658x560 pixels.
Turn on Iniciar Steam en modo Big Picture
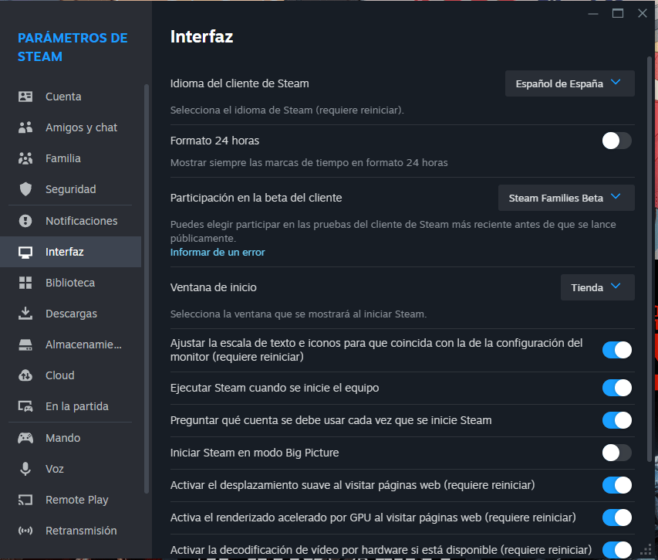[616, 453]
